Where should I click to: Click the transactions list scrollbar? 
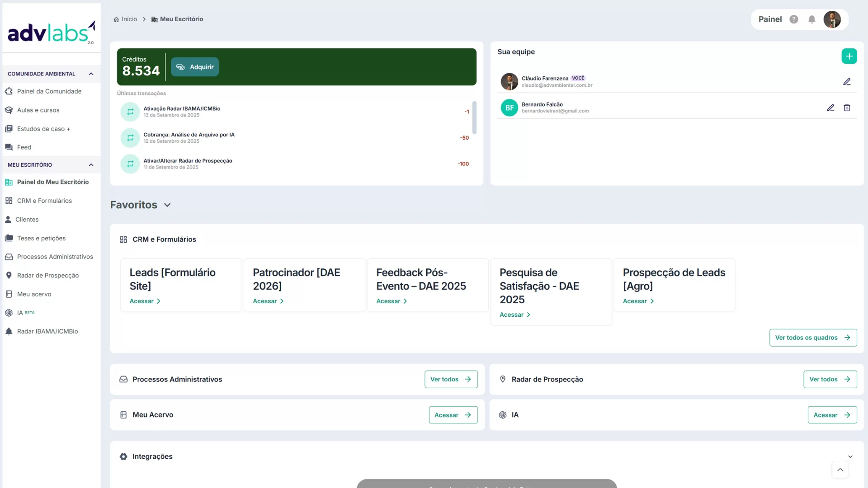coord(474,117)
